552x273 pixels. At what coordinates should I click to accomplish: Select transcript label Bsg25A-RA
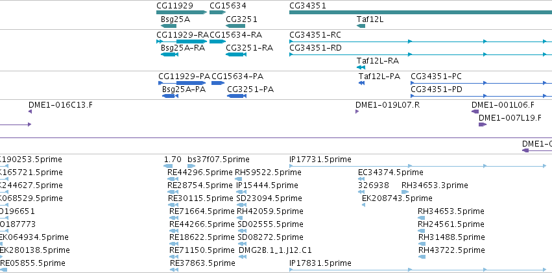tap(183, 48)
